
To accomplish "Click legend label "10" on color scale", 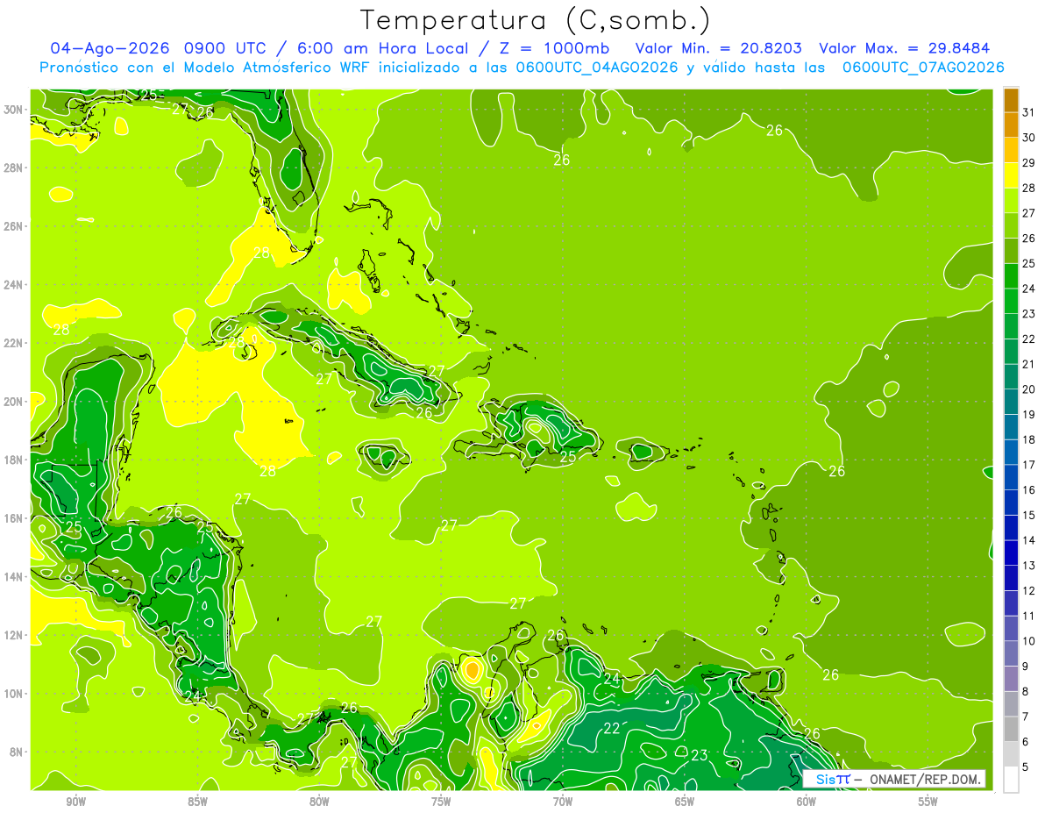I will point(1029,641).
